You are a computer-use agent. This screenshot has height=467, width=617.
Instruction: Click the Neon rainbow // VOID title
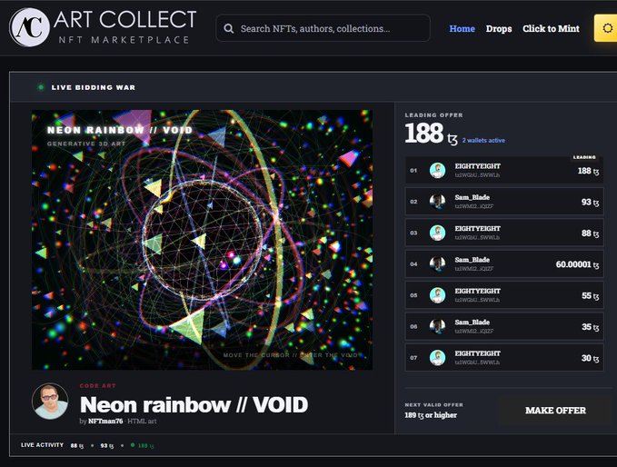click(x=194, y=404)
